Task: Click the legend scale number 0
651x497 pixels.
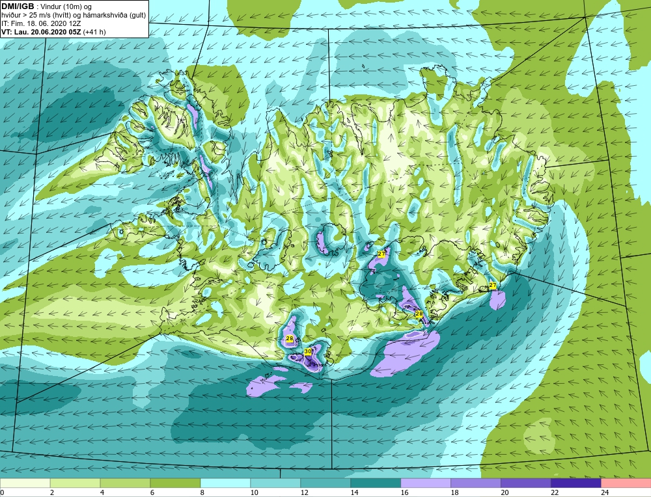Action: 2,492
